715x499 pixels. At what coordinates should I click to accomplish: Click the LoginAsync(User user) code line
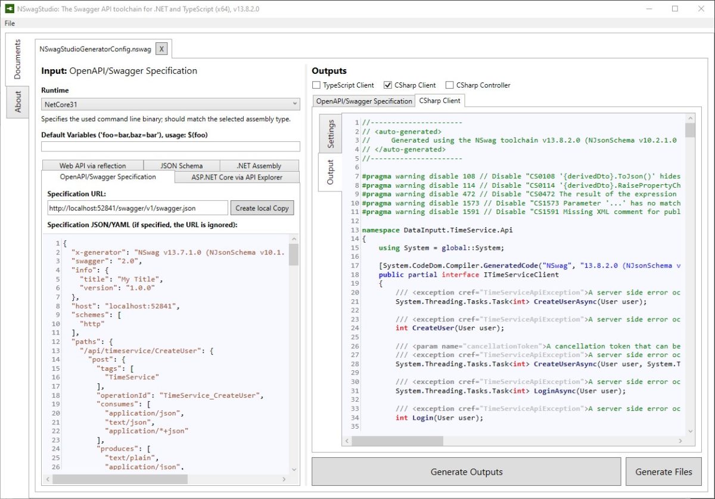511,390
